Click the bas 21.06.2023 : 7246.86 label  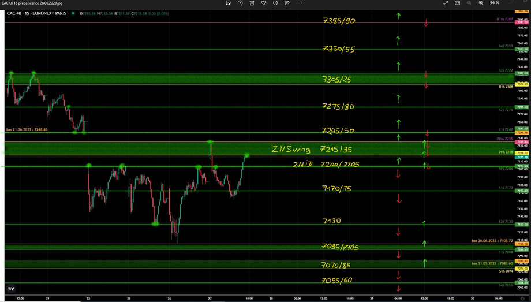pos(27,129)
